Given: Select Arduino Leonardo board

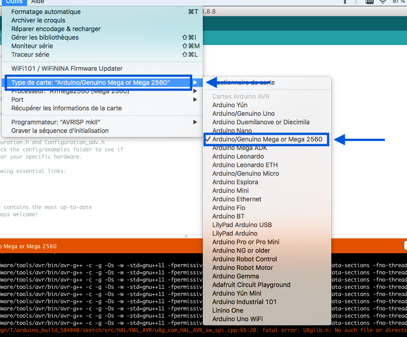Looking at the screenshot, I should coord(267,156).
